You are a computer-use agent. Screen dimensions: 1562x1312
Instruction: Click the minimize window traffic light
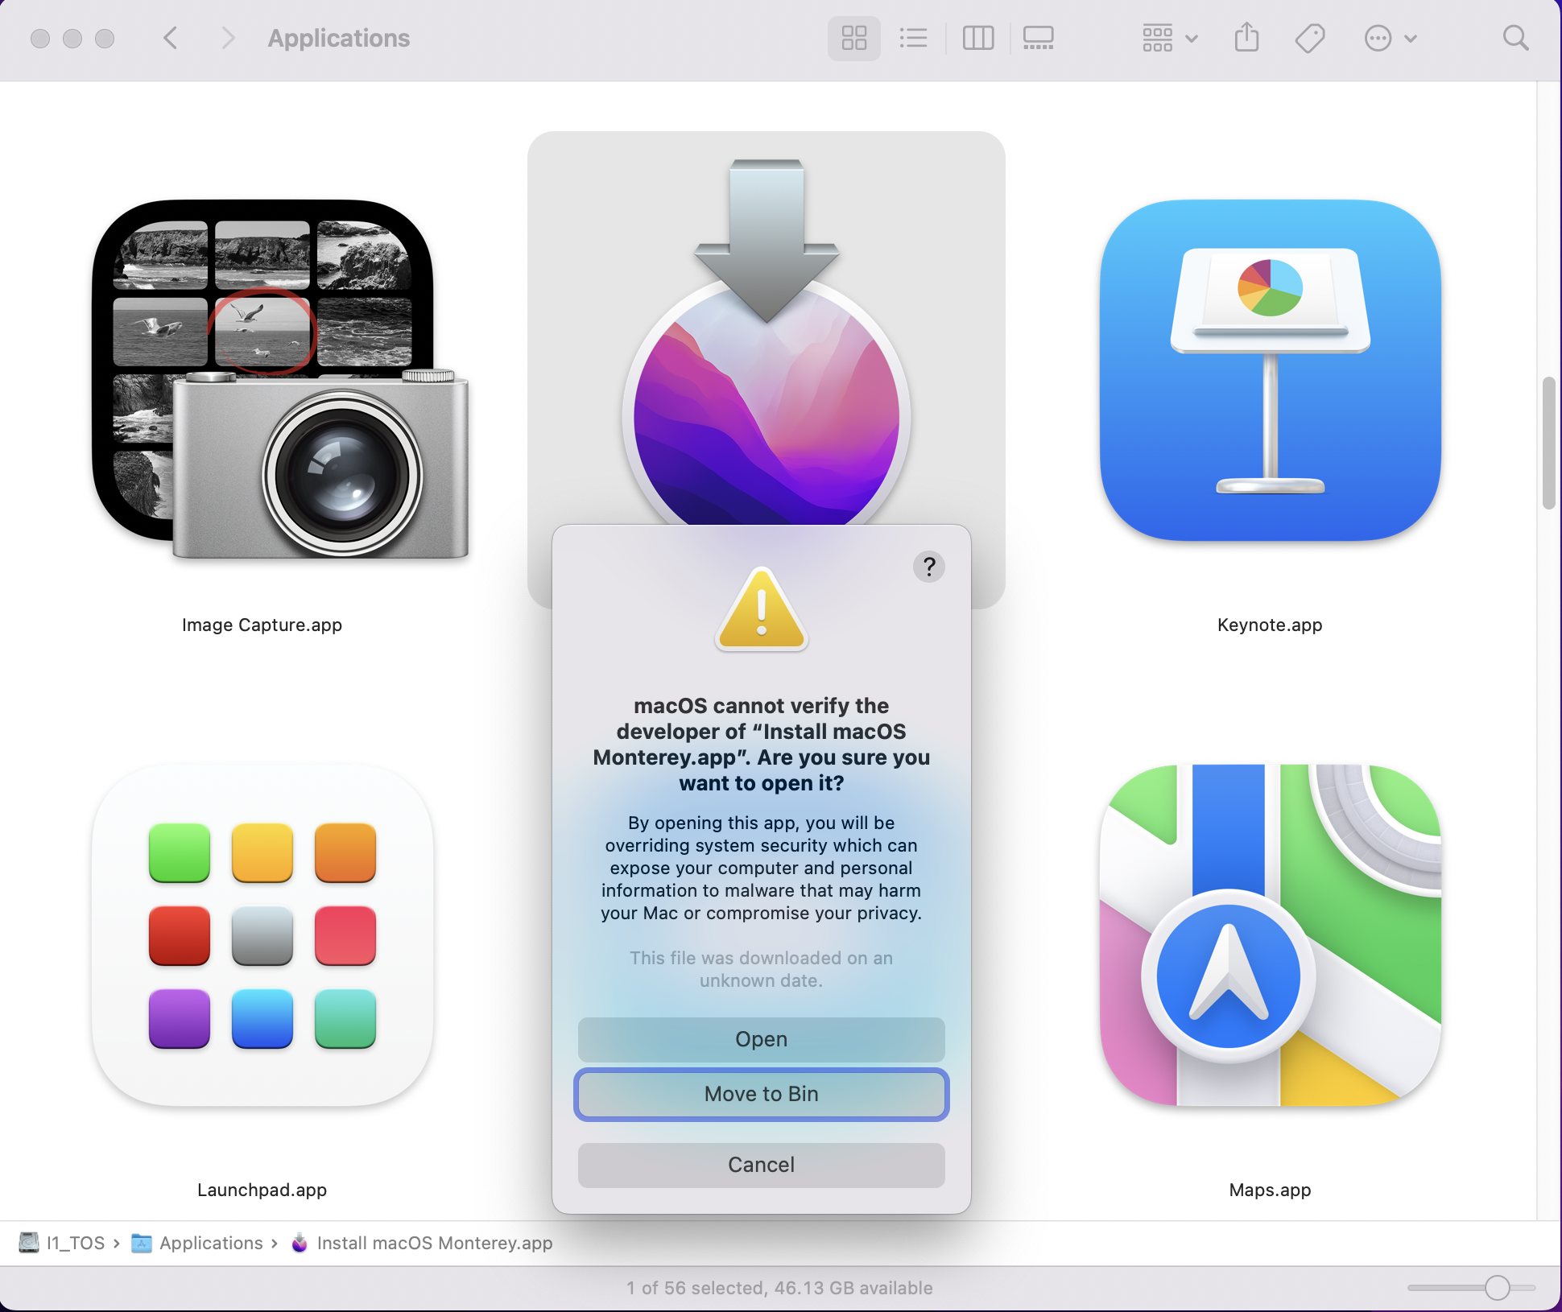coord(72,38)
